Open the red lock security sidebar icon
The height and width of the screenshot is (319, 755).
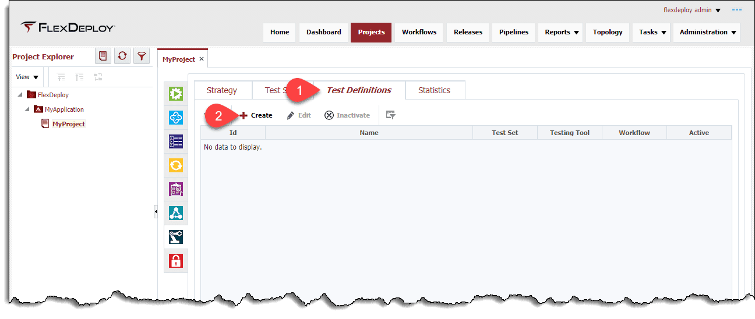[x=176, y=261]
